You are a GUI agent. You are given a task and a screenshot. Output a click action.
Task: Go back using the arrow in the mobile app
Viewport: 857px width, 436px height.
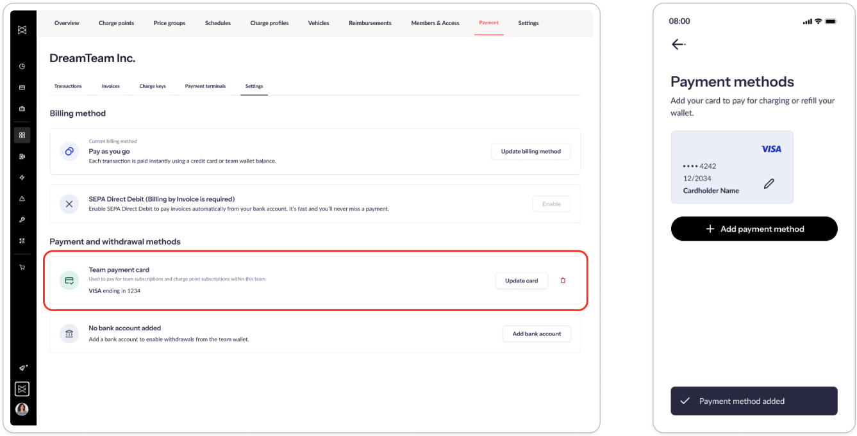click(x=678, y=44)
